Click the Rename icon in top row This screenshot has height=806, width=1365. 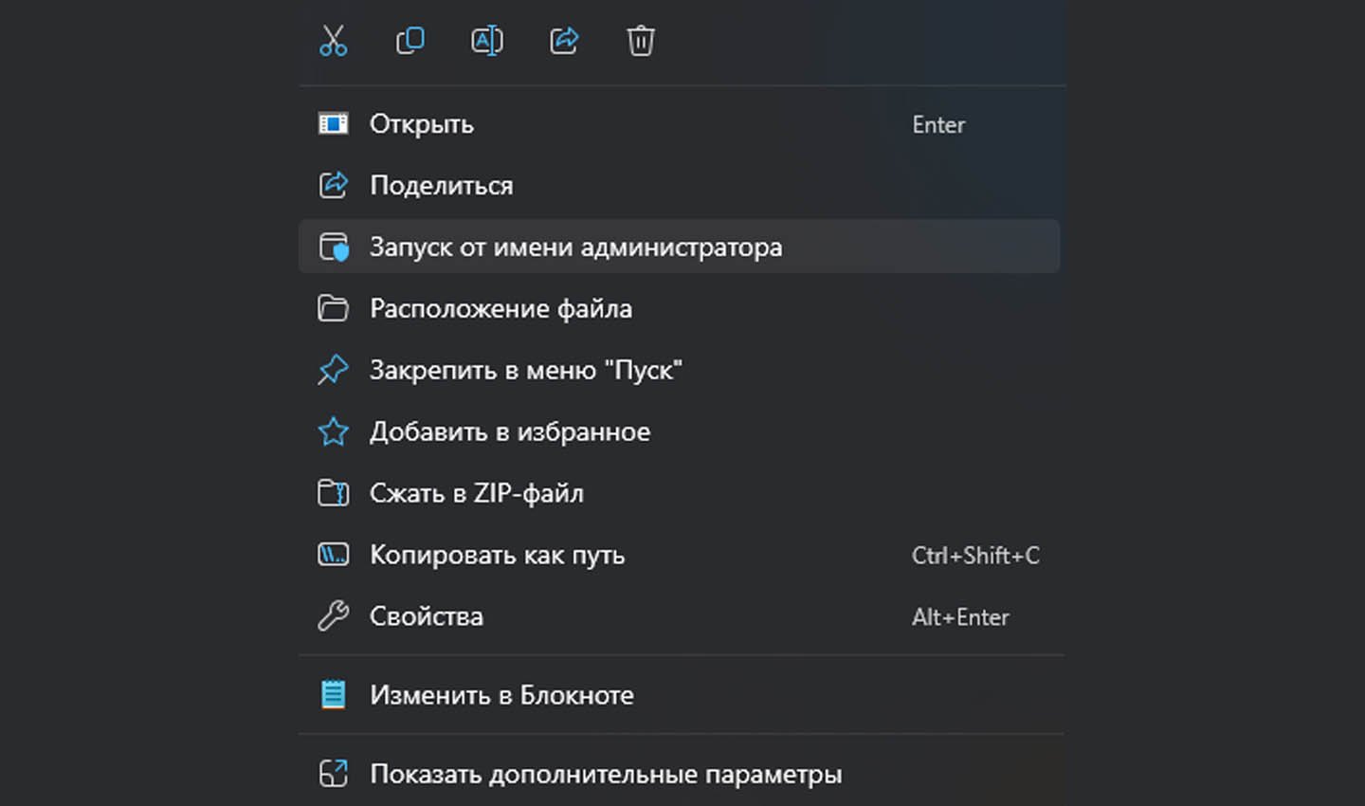coord(487,41)
